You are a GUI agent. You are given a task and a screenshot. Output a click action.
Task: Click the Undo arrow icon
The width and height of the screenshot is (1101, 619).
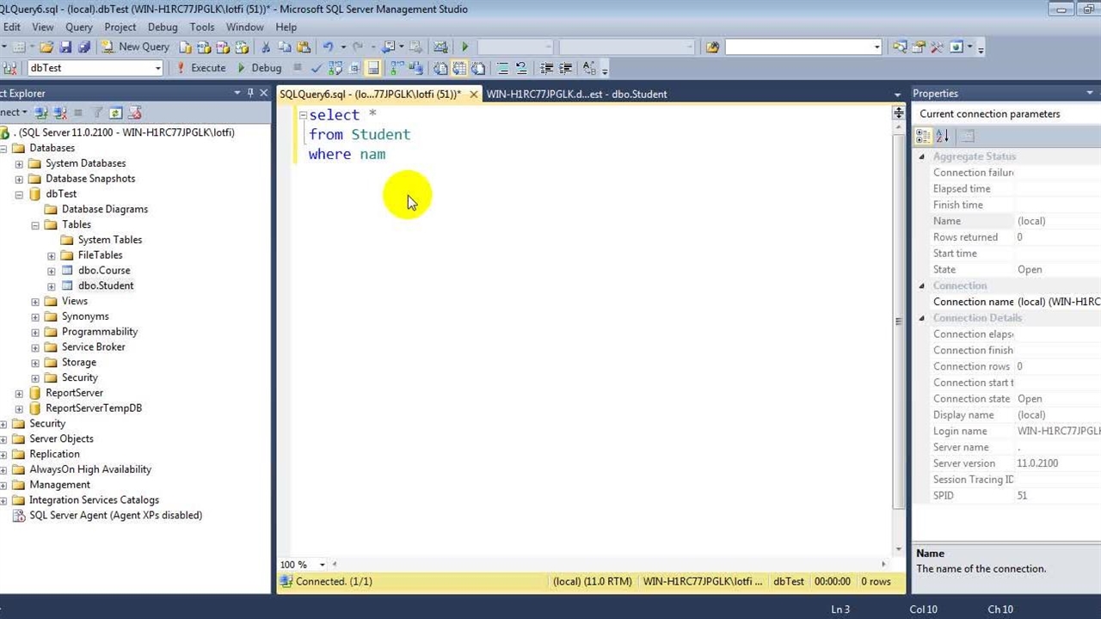coord(328,47)
